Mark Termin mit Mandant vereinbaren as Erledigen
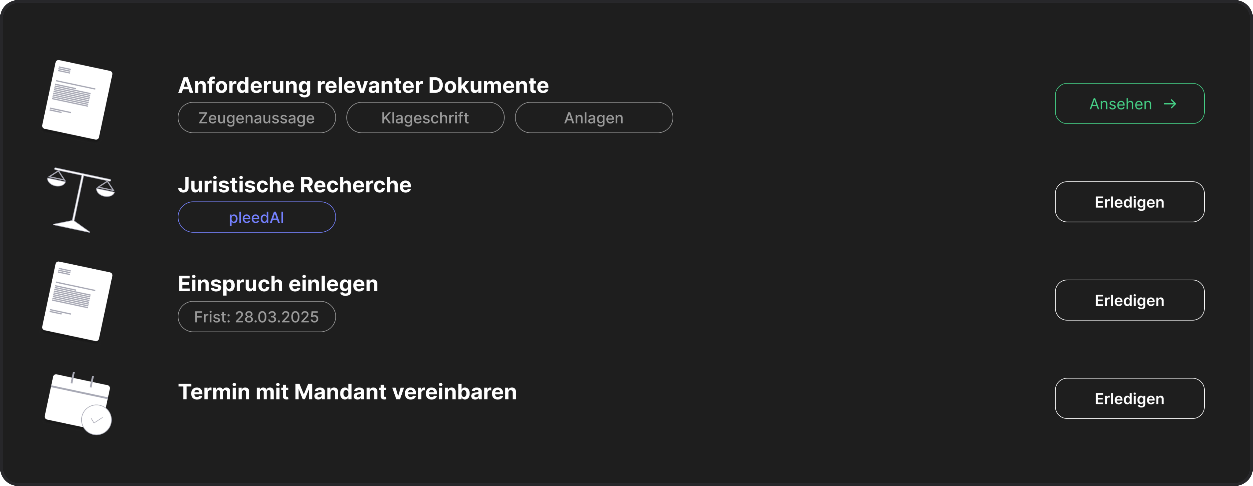Screen dimensions: 1253x486 [1129, 398]
